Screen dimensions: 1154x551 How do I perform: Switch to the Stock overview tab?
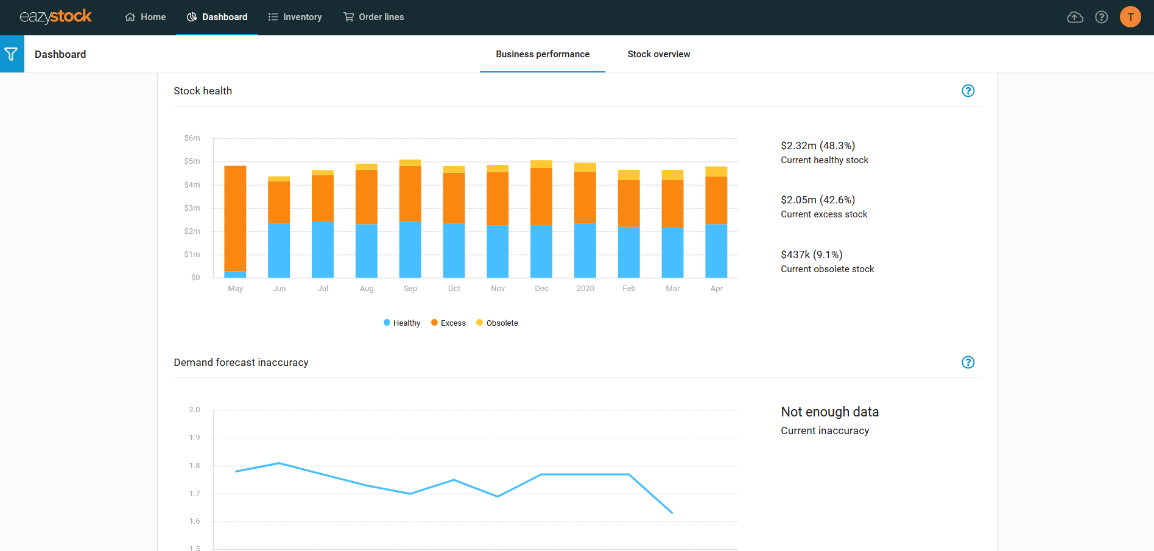[658, 54]
